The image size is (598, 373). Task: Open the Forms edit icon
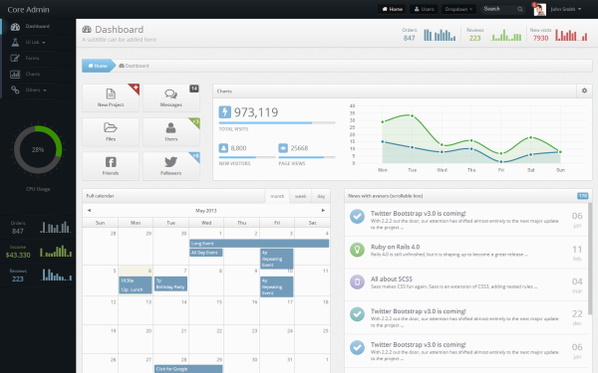(15, 59)
